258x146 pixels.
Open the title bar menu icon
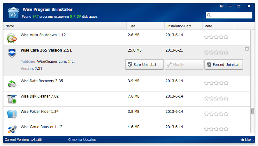pyautogui.click(x=222, y=6)
